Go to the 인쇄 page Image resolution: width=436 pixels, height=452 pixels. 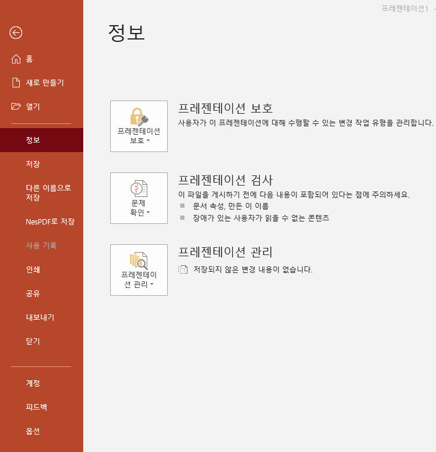pyautogui.click(x=33, y=269)
